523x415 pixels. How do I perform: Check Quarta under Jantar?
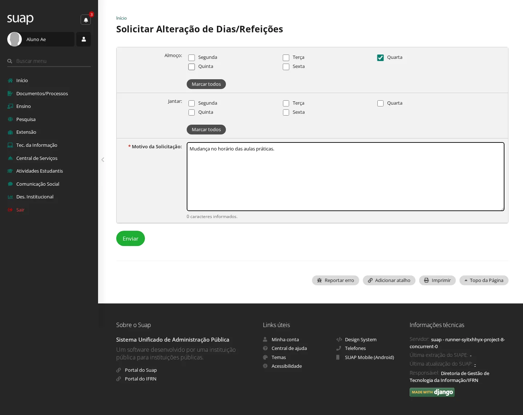point(381,103)
